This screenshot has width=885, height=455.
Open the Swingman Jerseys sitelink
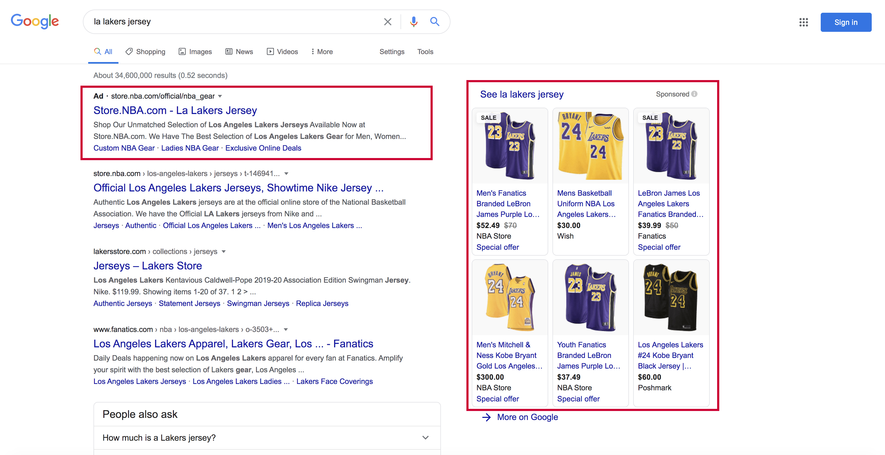258,303
